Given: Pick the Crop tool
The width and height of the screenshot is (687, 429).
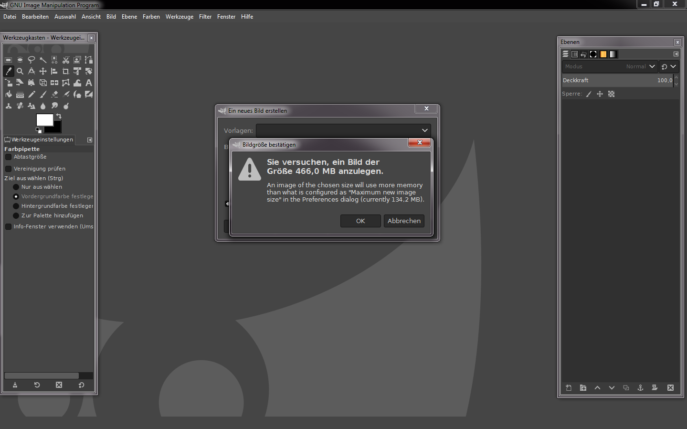Looking at the screenshot, I should coord(66,71).
